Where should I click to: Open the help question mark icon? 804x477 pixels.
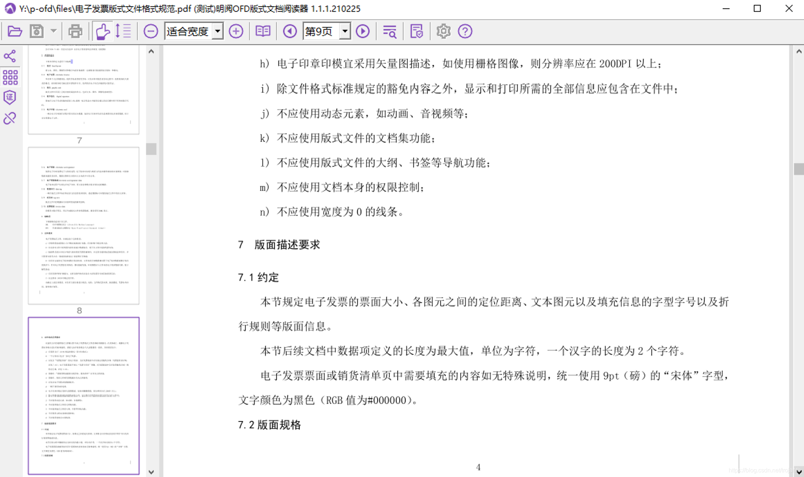465,31
